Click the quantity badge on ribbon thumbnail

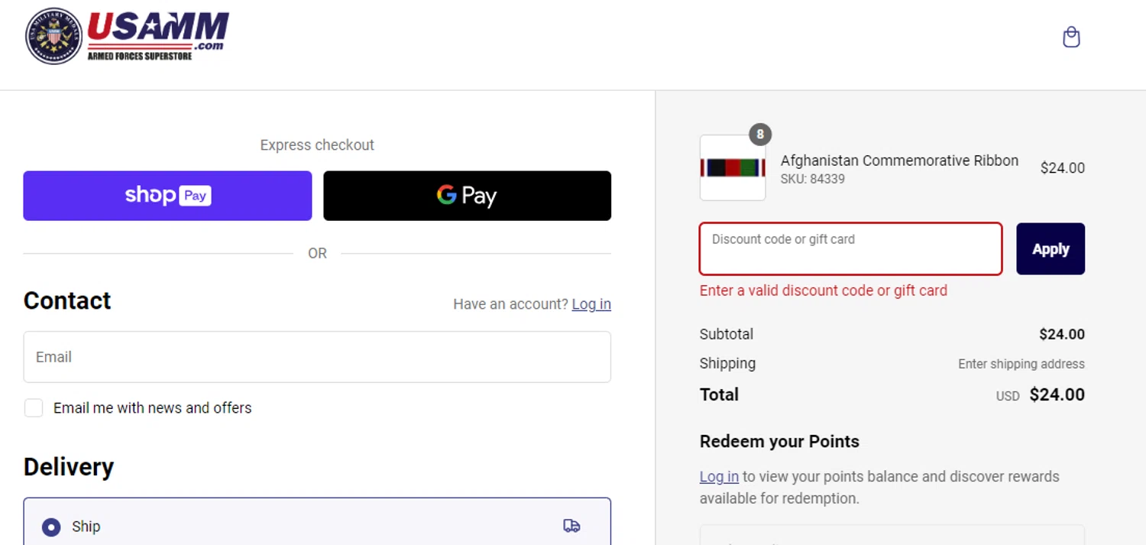pos(759,135)
